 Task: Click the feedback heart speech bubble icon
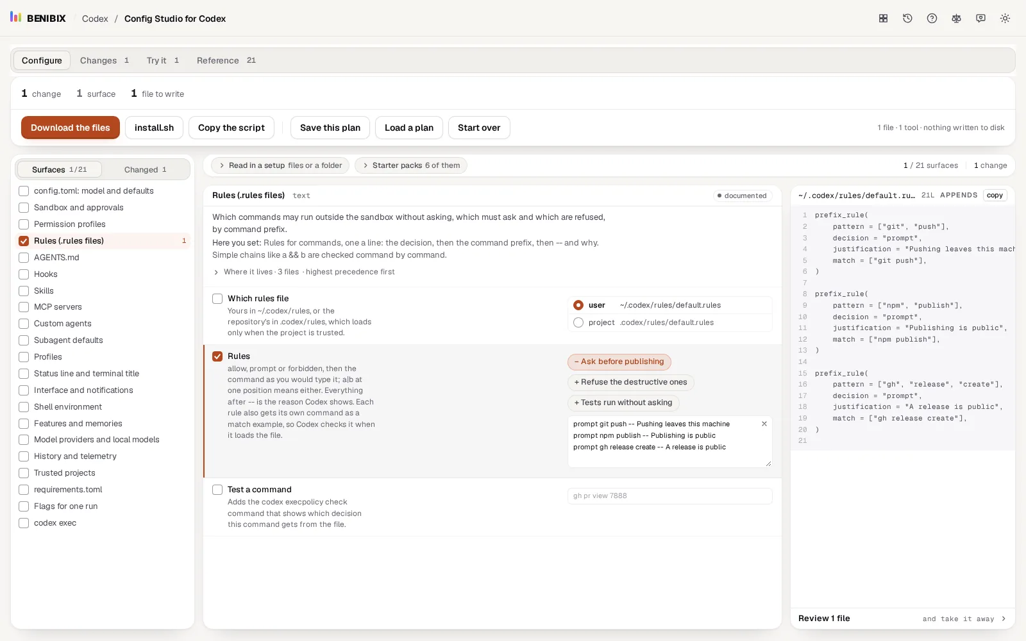[x=980, y=19]
